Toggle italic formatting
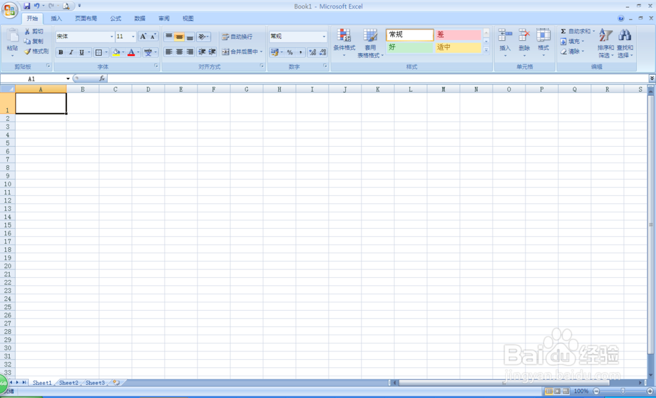Screen dimensions: 656x398 coord(71,52)
